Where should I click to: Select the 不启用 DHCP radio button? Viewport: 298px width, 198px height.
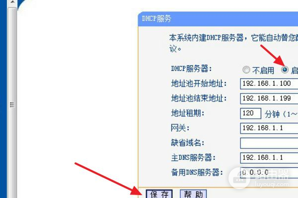(x=246, y=70)
